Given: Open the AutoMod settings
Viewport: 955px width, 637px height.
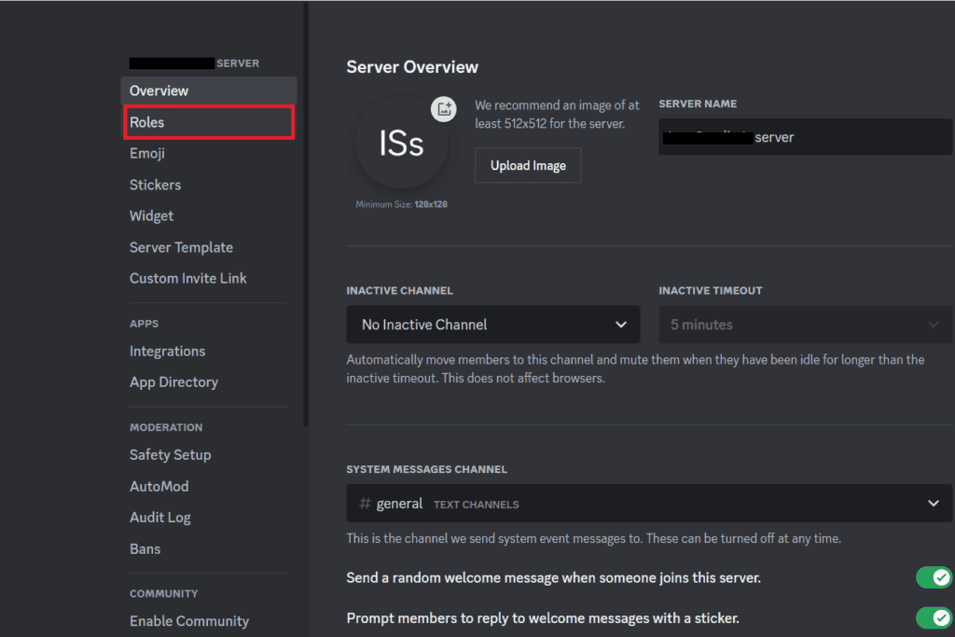Looking at the screenshot, I should [159, 487].
